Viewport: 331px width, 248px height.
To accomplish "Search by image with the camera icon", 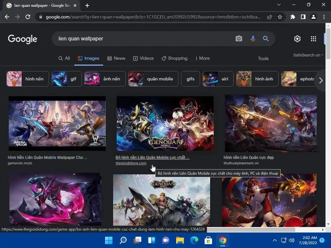I will click(x=239, y=39).
